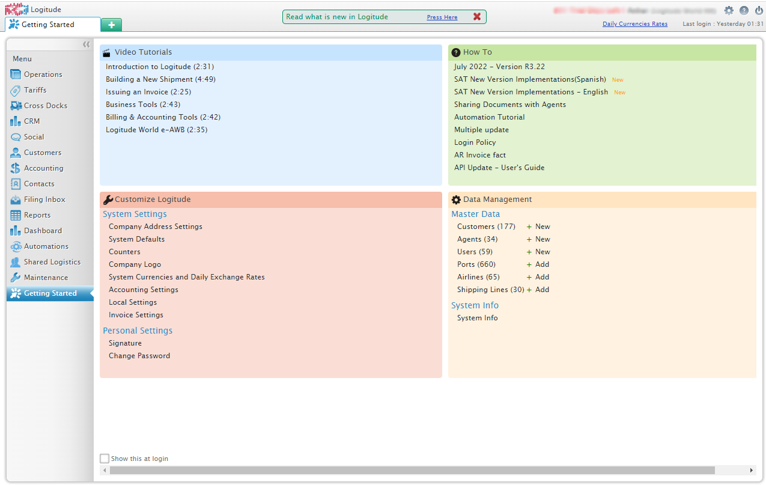Click the Press Here link
The image size is (766, 485).
[x=442, y=17]
